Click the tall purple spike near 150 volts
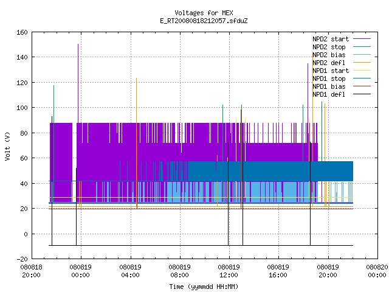 (x=78, y=83)
